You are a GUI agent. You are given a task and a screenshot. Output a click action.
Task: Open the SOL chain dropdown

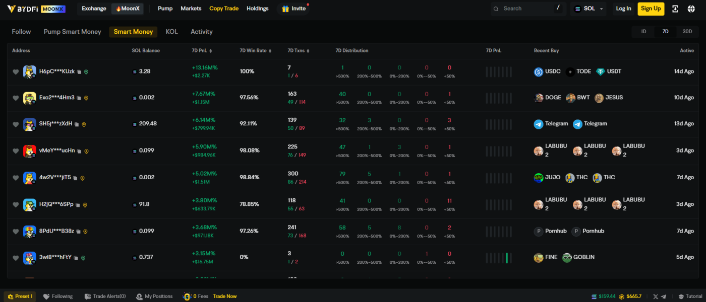tap(588, 9)
